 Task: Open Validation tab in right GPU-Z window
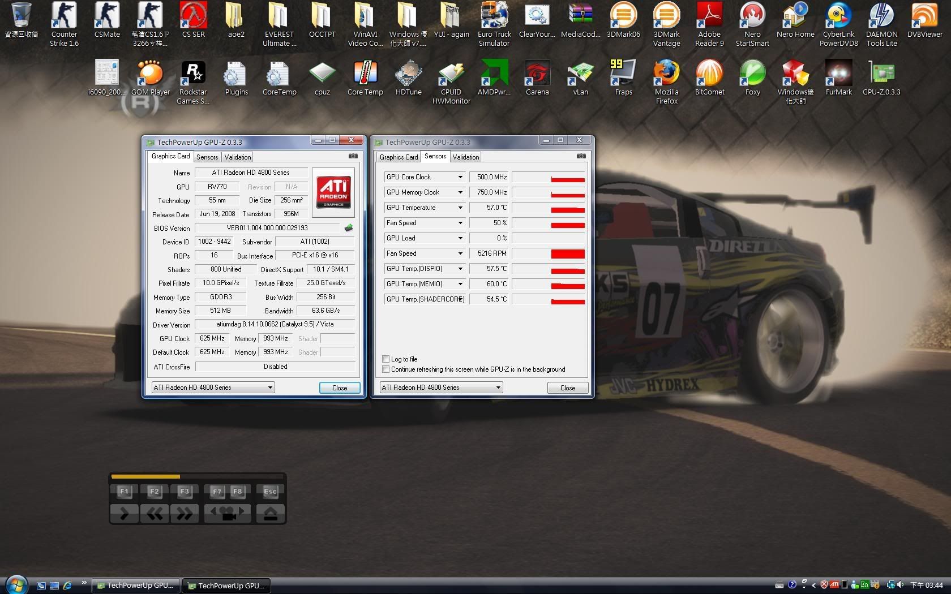coord(465,157)
